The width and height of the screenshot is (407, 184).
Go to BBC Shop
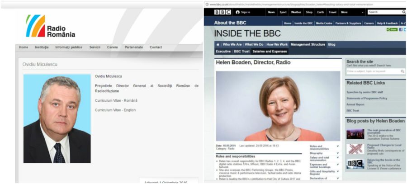pyautogui.click(x=309, y=12)
